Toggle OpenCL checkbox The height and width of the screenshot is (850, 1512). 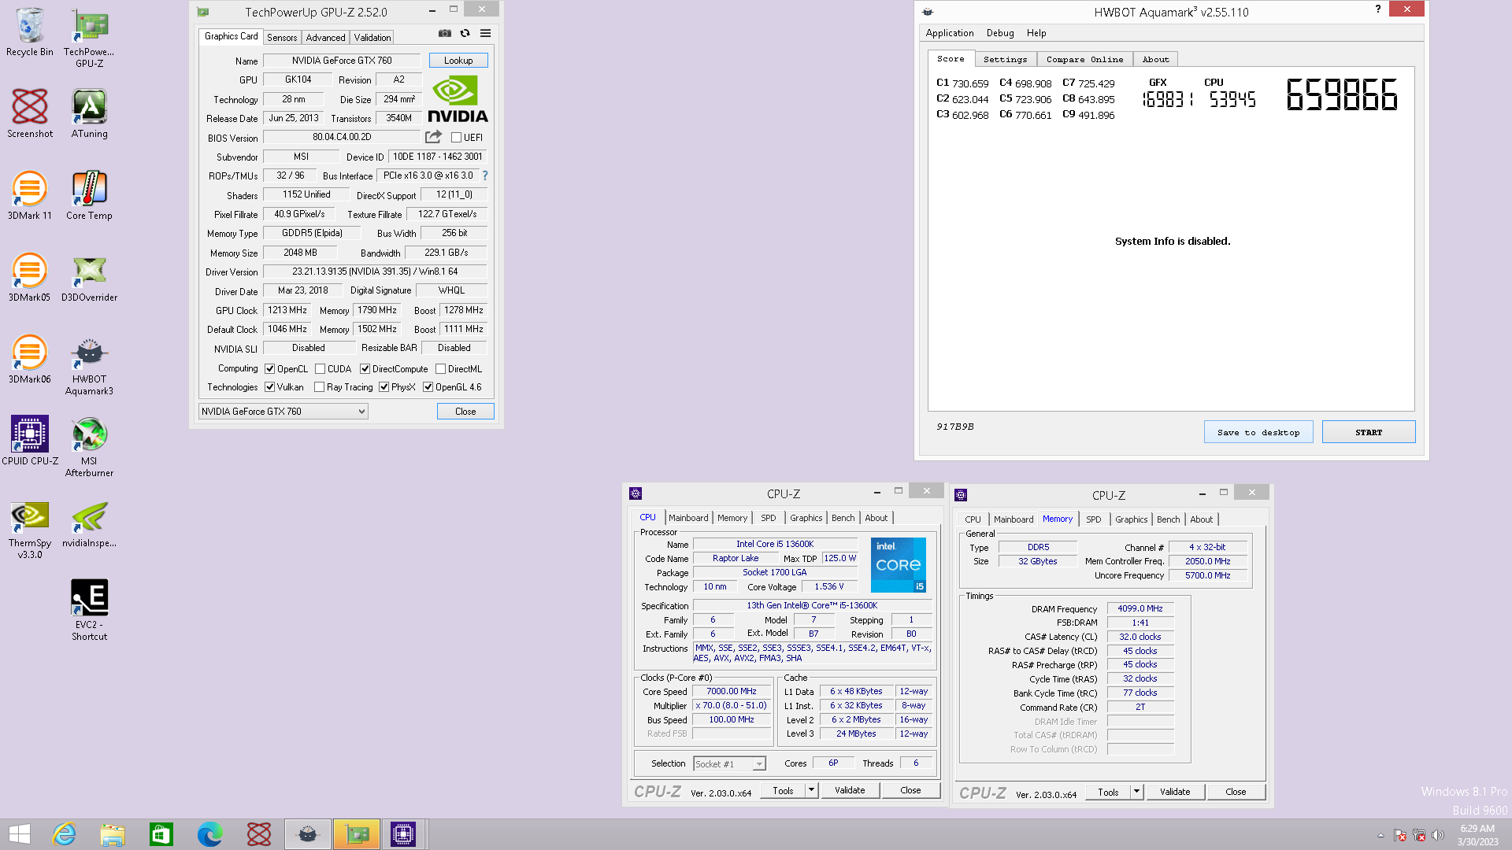pyautogui.click(x=270, y=369)
